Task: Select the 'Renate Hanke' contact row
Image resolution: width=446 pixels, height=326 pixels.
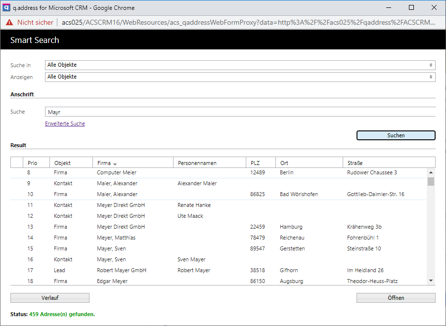Action: point(218,205)
